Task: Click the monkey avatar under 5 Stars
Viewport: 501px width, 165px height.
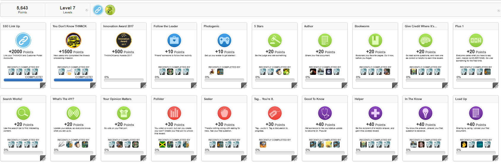Action: click(x=279, y=72)
